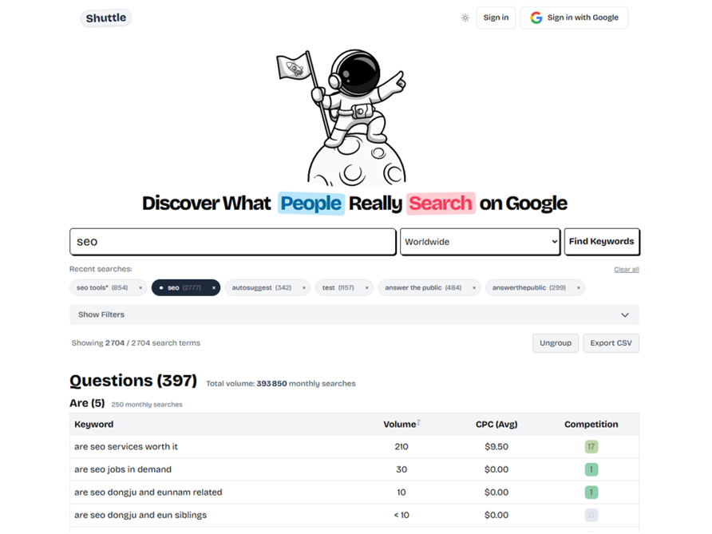Image resolution: width=712 pixels, height=534 pixels.
Task: Click keyword are seo services worth it
Action: [126, 447]
